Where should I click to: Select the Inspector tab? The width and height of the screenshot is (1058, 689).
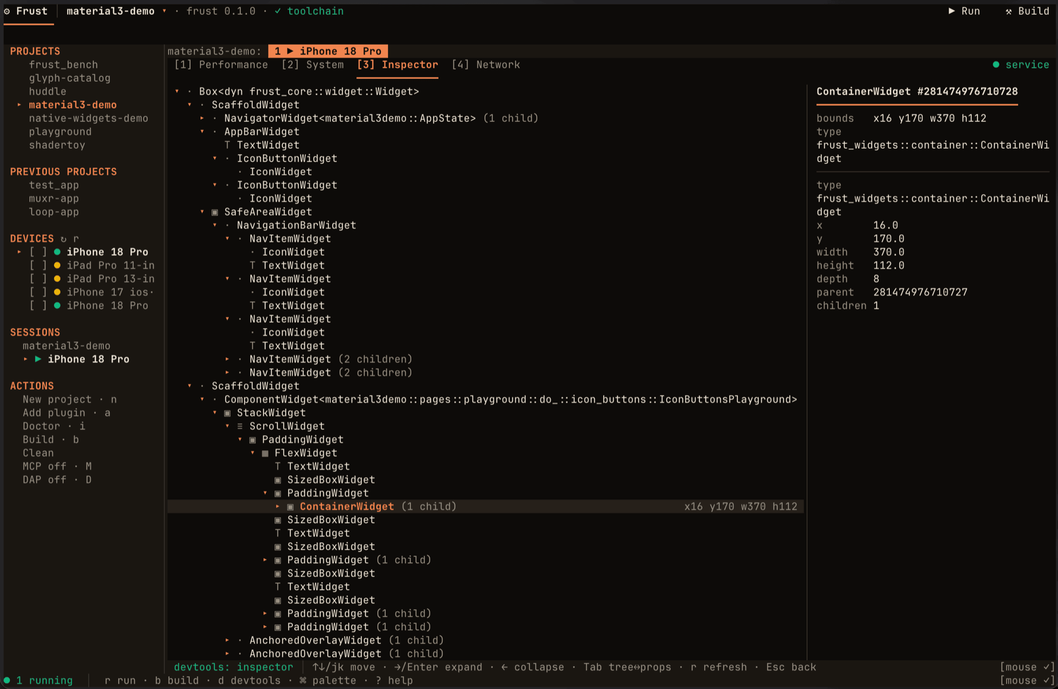(398, 65)
